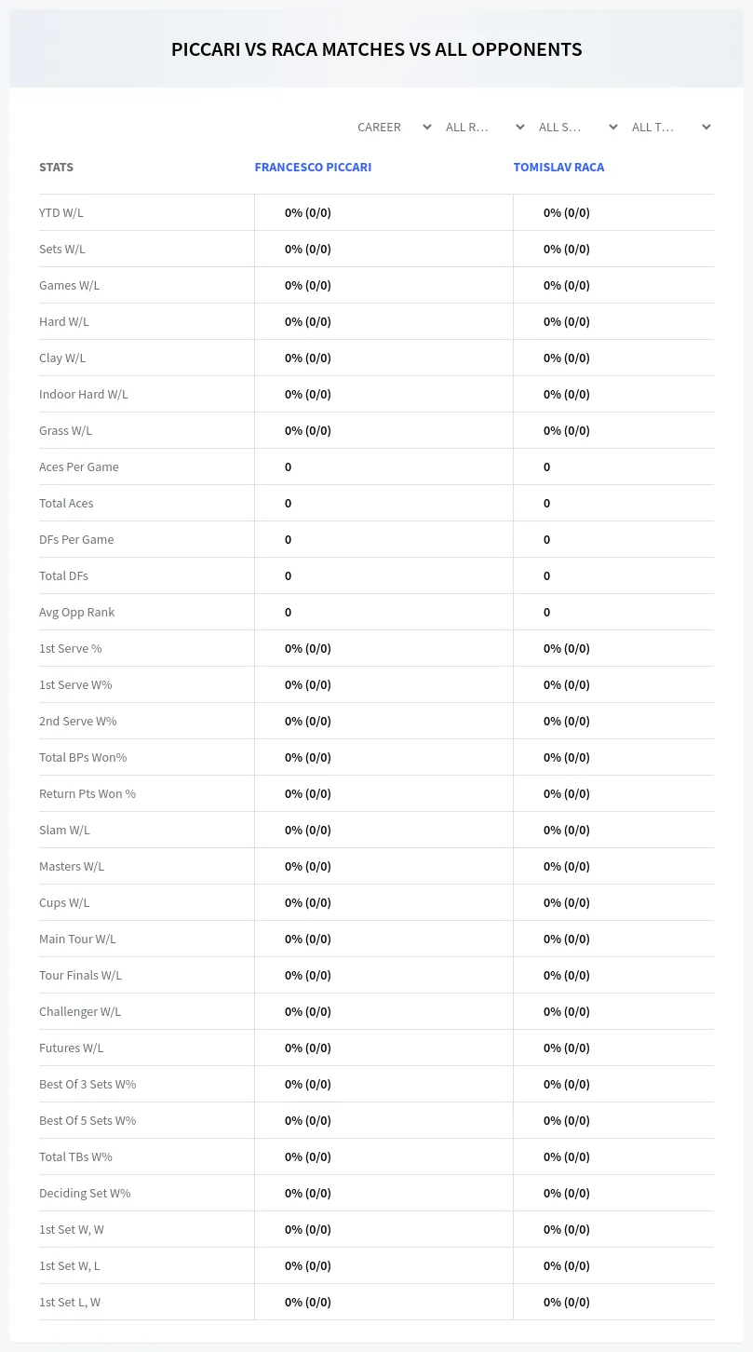This screenshot has width=753, height=1352.
Task: Open the ALL S… filter dropdown
Action: click(578, 127)
